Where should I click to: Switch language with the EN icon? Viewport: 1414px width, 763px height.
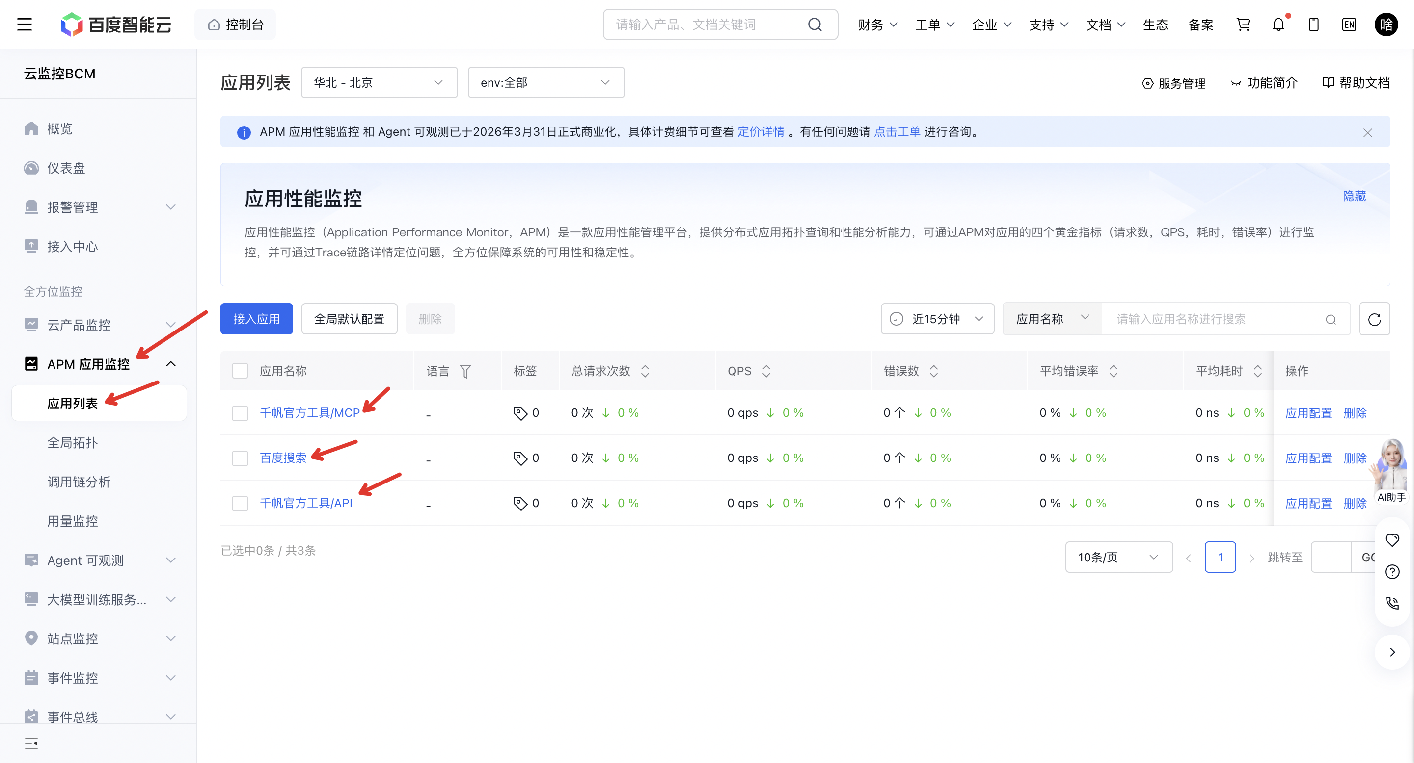click(x=1349, y=25)
